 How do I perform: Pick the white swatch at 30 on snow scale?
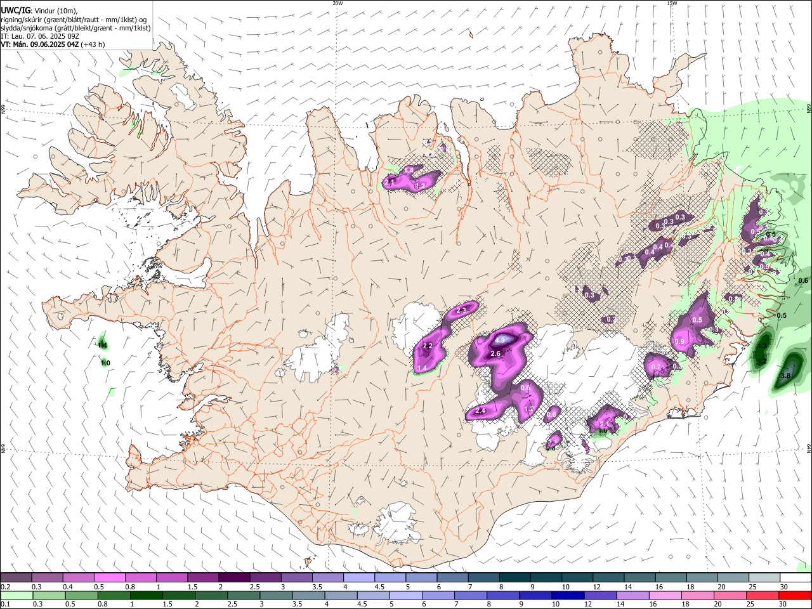[796, 577]
